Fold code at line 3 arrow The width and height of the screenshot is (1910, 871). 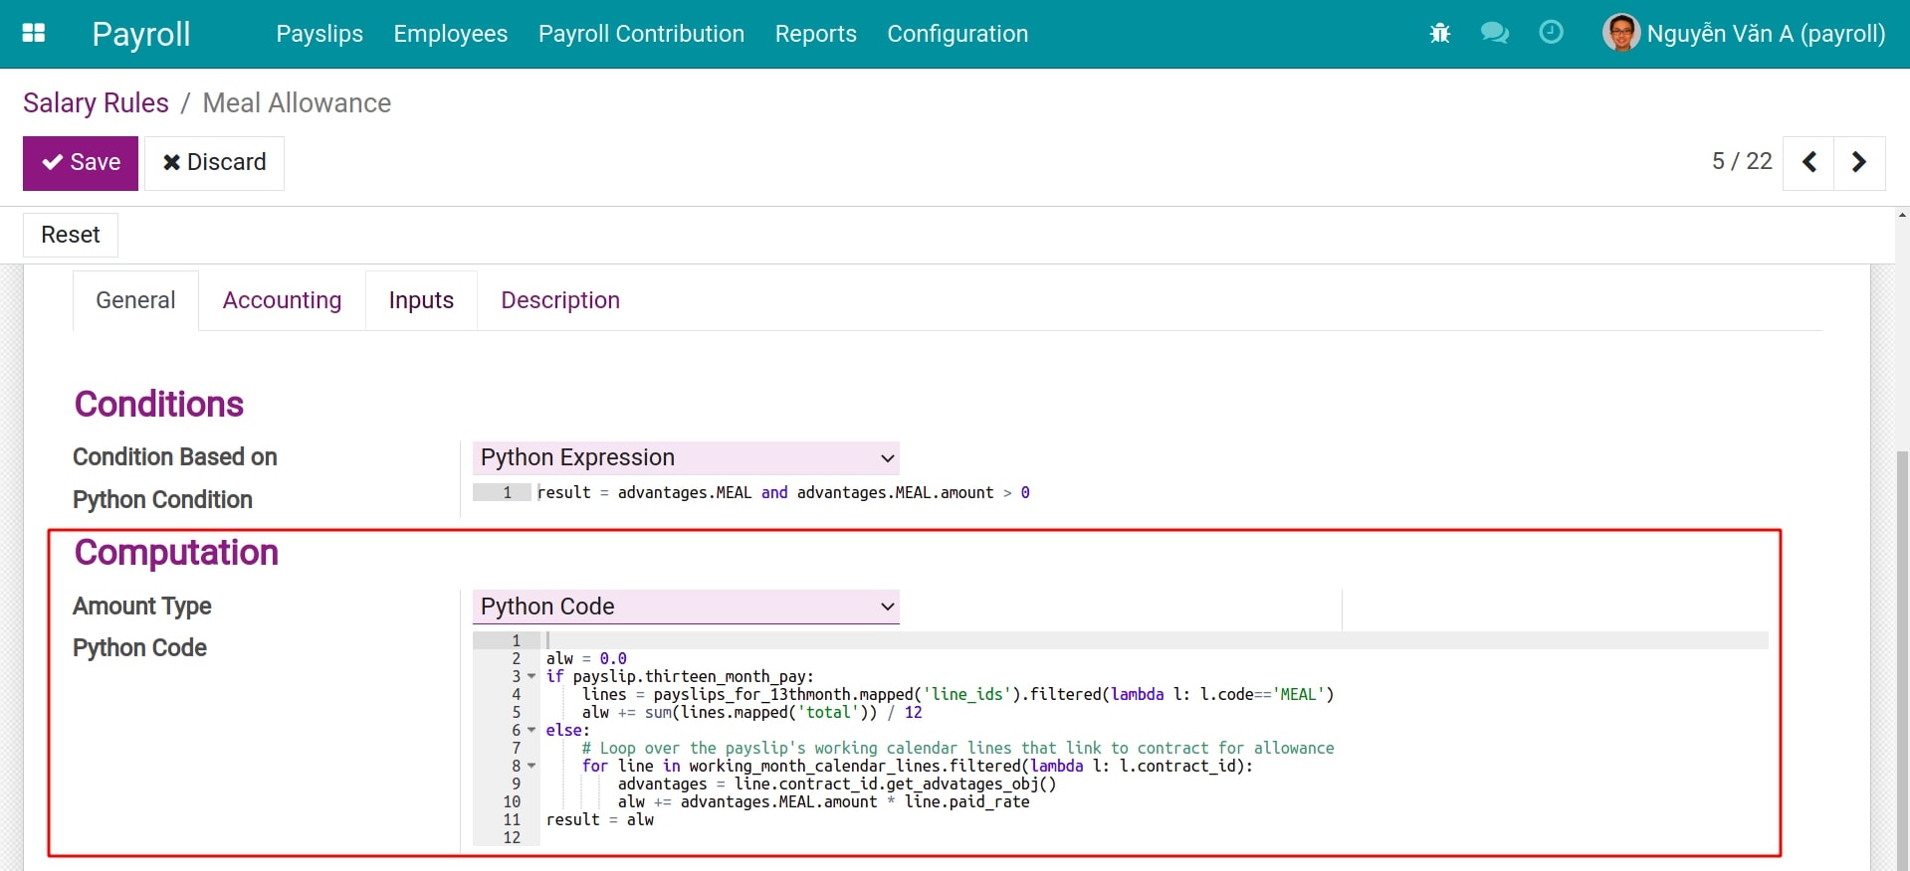531,677
